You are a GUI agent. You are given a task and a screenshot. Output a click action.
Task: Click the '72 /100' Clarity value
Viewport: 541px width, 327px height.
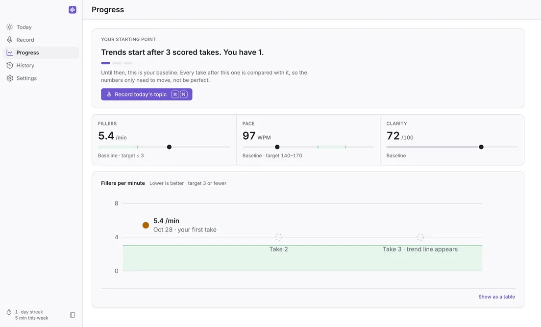pos(400,136)
